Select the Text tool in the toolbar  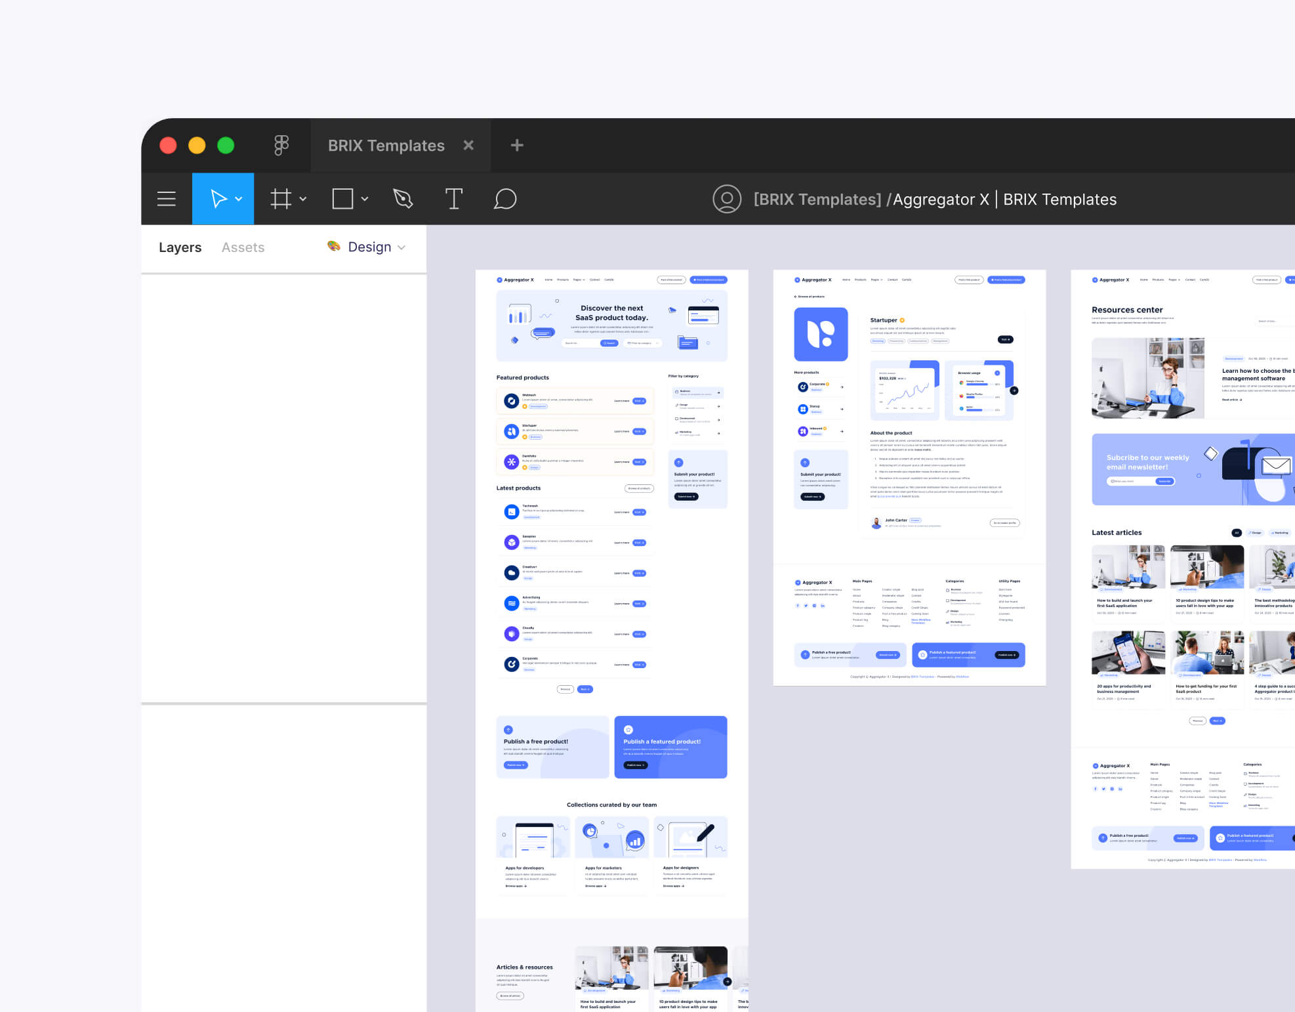click(453, 199)
